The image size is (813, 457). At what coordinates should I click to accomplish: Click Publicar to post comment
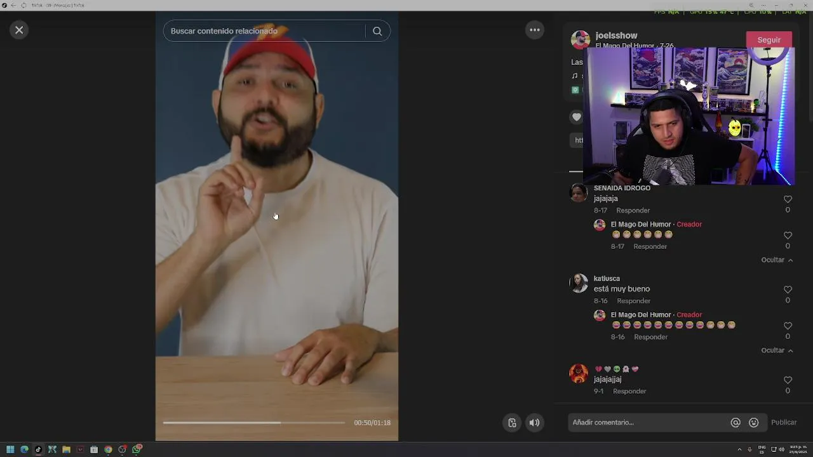tap(784, 423)
